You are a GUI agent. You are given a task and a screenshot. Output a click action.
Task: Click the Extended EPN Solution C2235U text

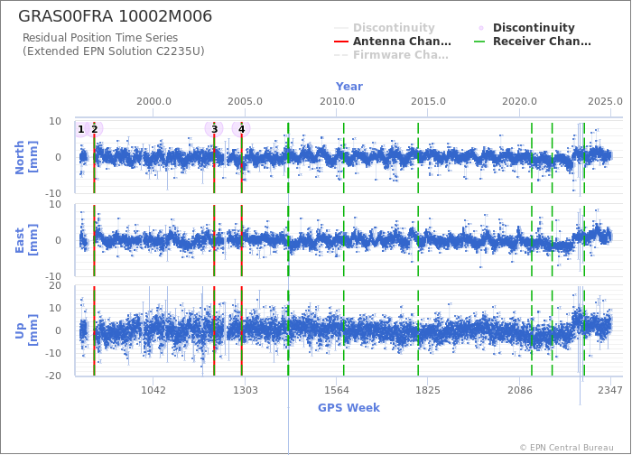pyautogui.click(x=113, y=51)
